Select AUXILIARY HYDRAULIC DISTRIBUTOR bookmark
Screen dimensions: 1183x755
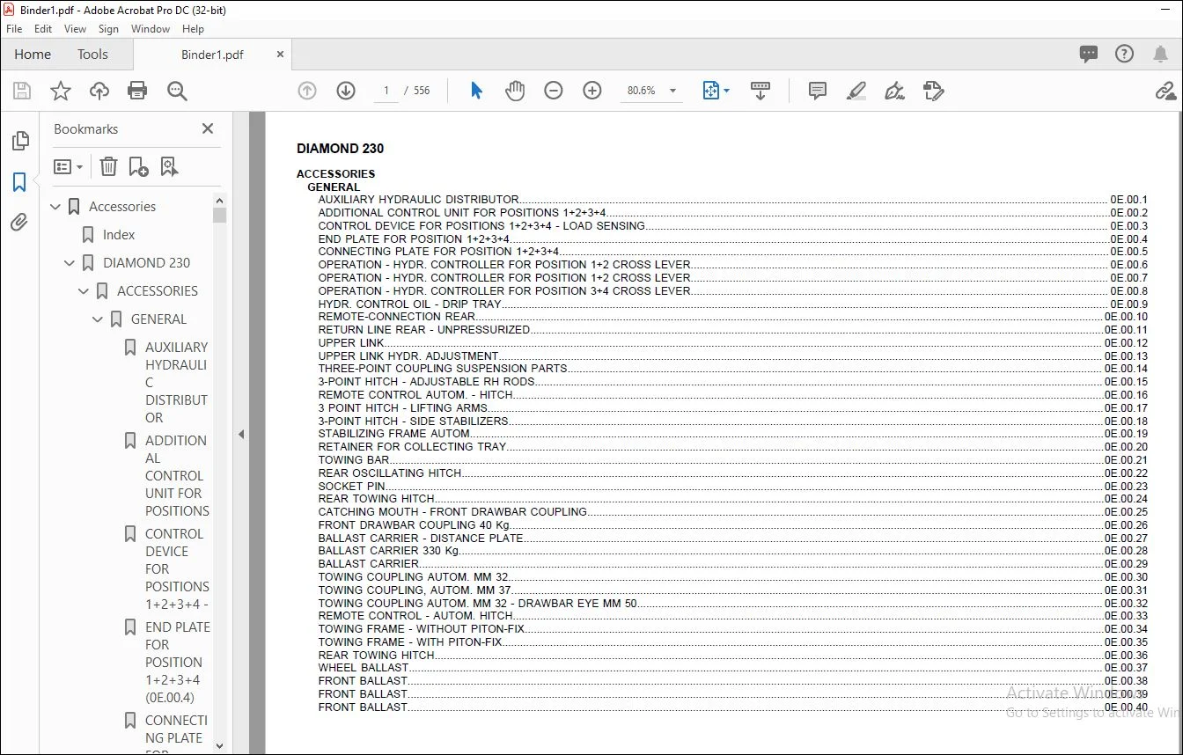point(177,383)
